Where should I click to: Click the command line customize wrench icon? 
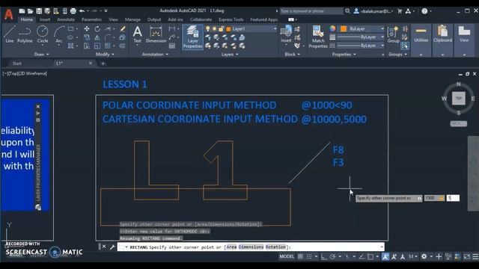pyautogui.click(x=112, y=247)
